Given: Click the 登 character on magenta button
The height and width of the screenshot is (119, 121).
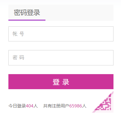Looking at the screenshot, I should [x=56, y=82].
